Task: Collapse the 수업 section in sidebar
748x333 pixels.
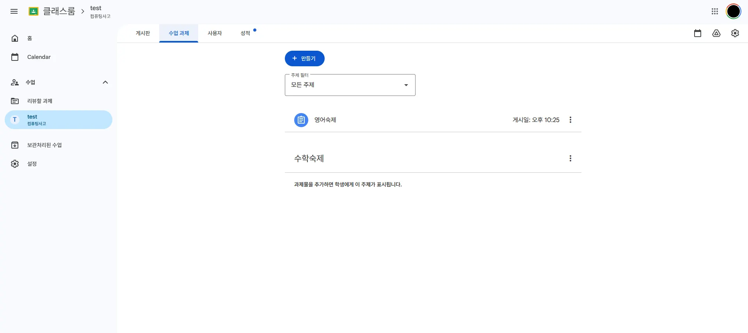Action: point(105,82)
